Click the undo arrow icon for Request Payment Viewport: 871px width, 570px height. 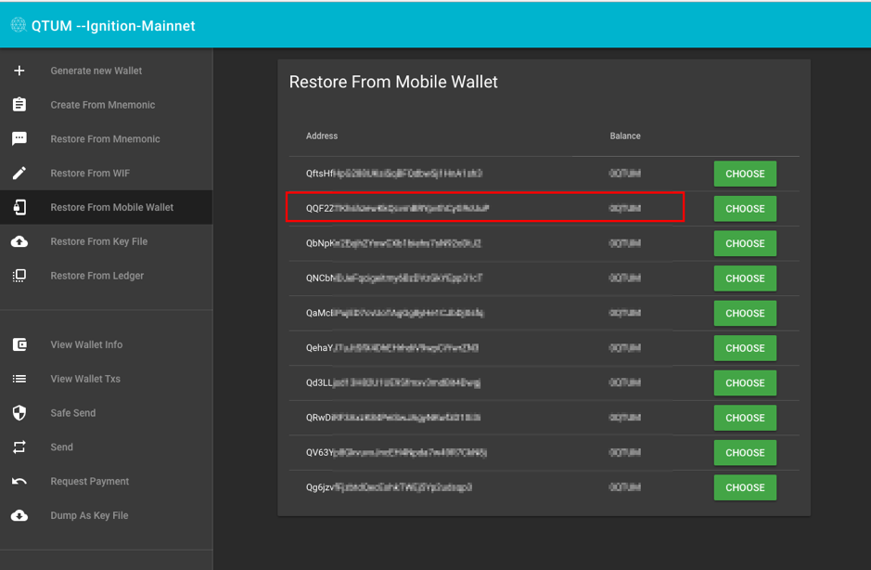click(x=19, y=481)
